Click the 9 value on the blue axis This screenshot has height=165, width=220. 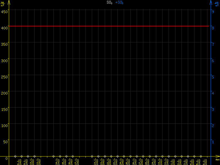tap(213, 12)
